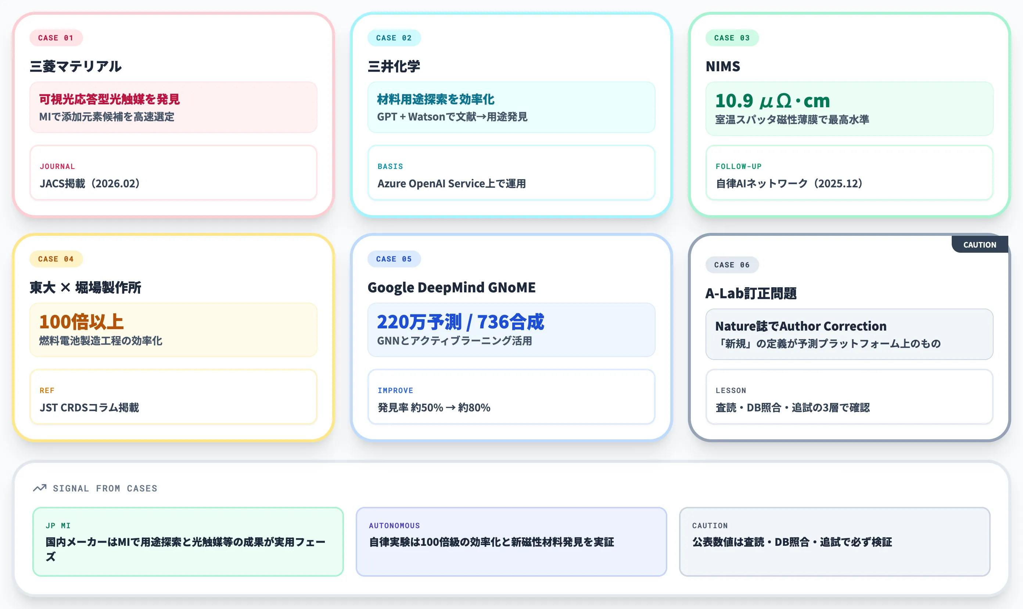Click the trend arrow icon beside SIGNAL FROM CASES
The image size is (1023, 609).
point(40,488)
